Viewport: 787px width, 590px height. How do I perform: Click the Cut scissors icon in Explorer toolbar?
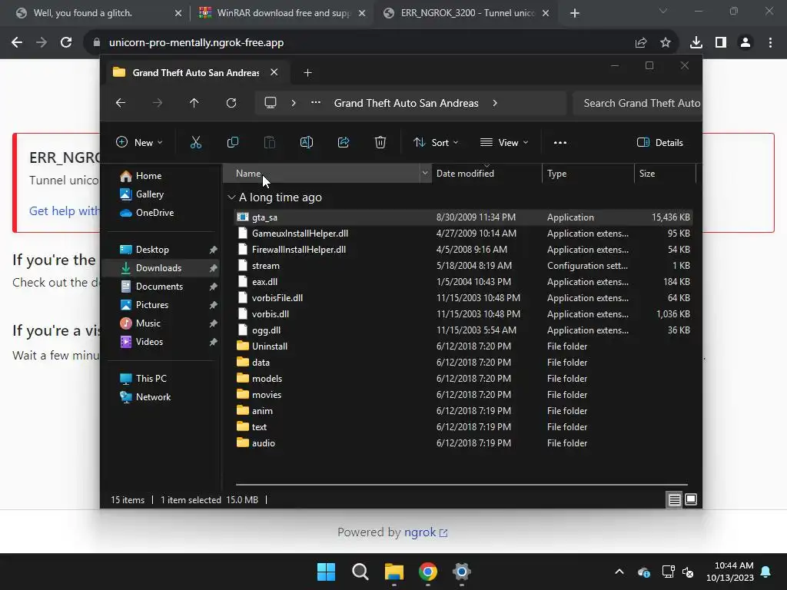tap(196, 142)
